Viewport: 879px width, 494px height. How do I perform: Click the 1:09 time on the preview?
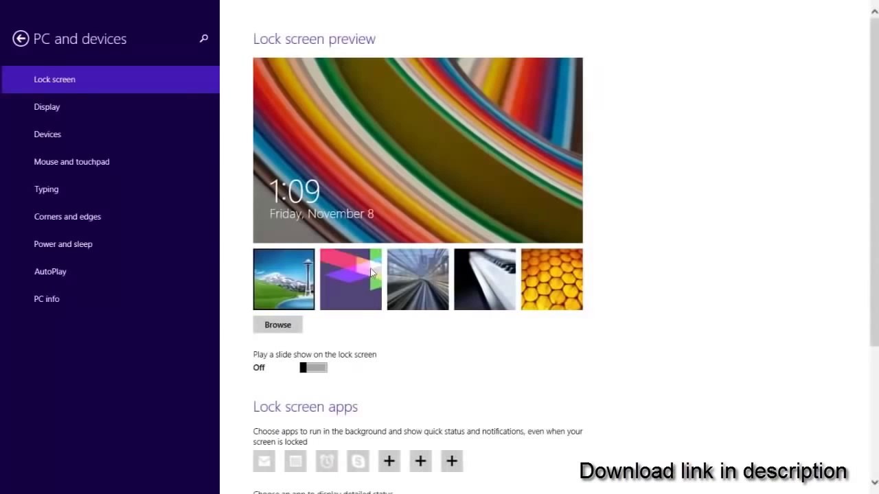[x=295, y=191]
